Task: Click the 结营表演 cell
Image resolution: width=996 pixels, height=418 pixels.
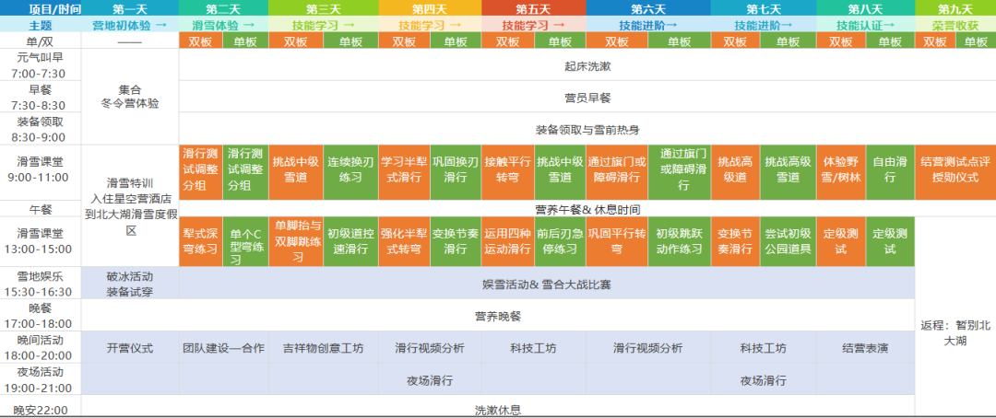Action: [864, 348]
